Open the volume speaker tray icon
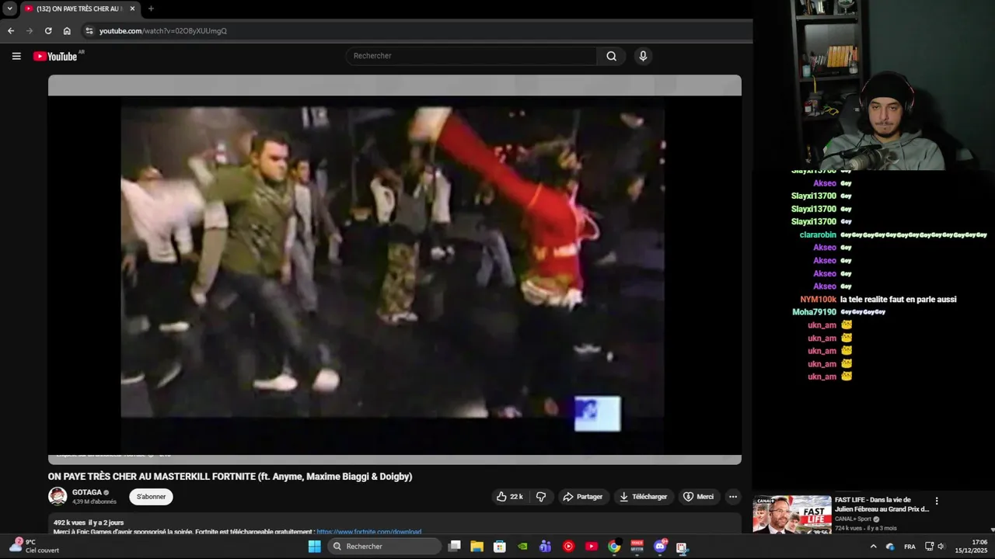Viewport: 995px width, 559px height. click(x=941, y=547)
